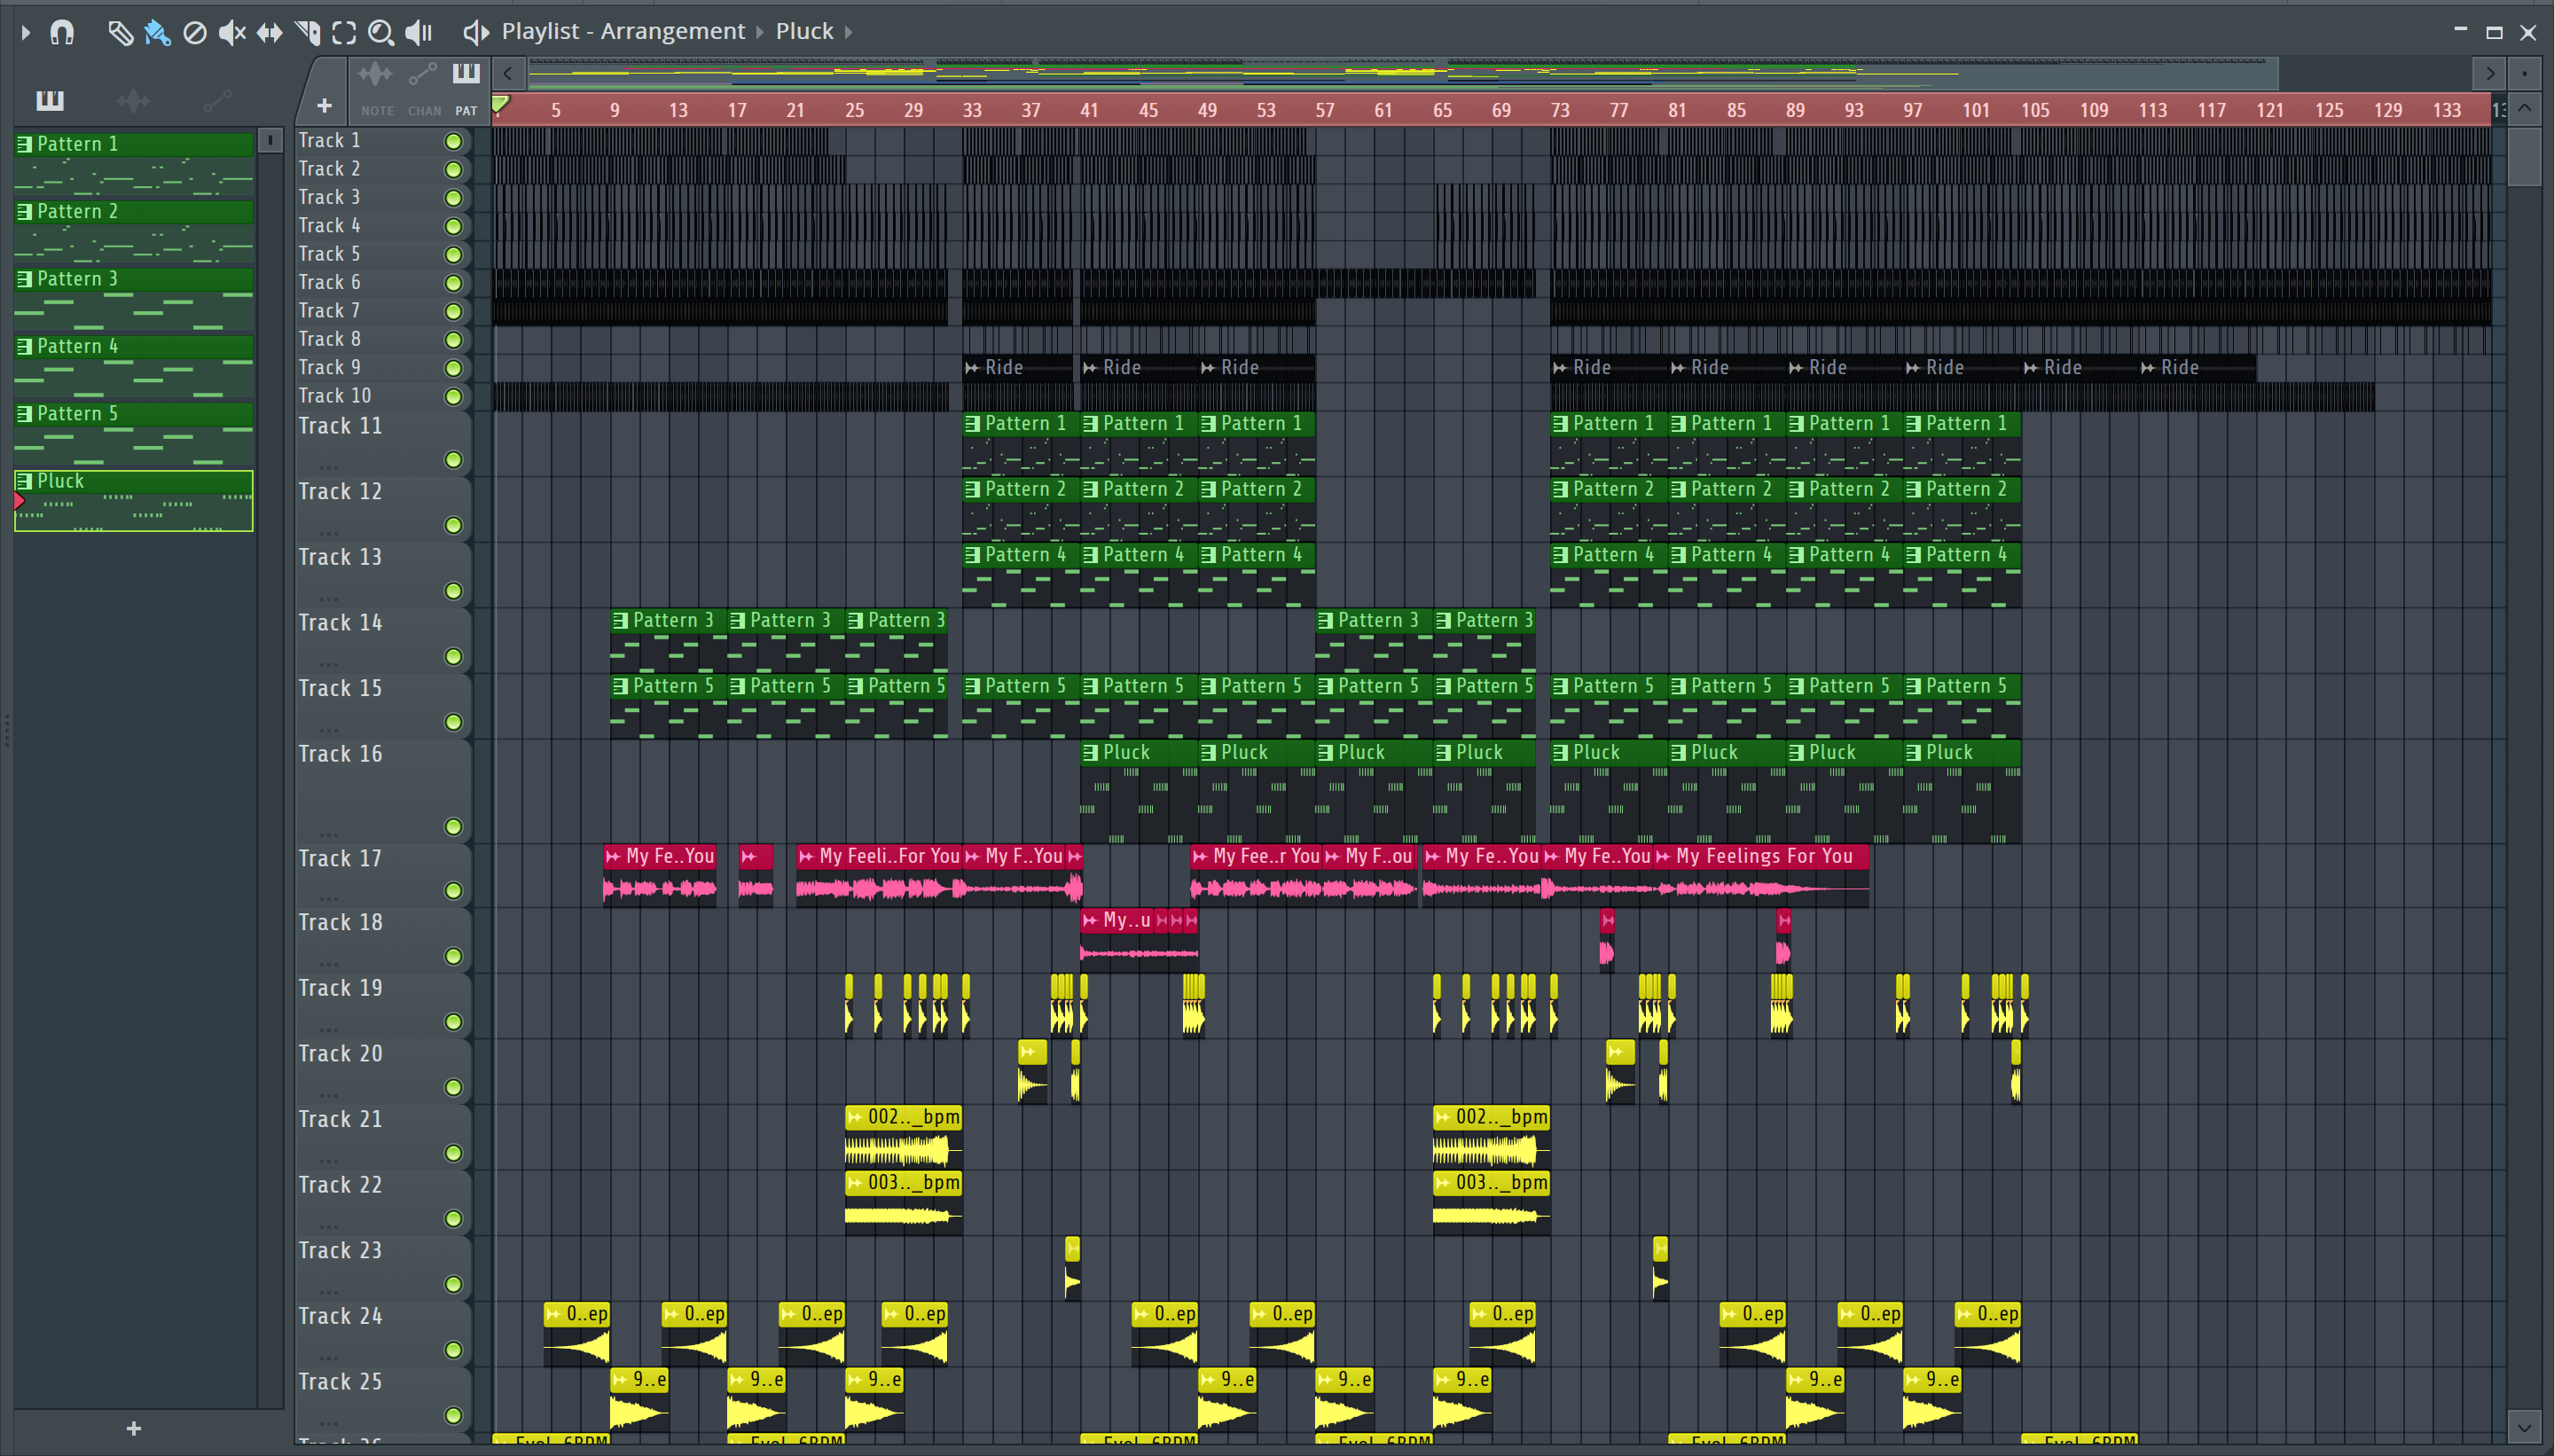Viewport: 2554px width, 1456px height.
Task: Click the green playhead start marker
Action: coord(501,104)
